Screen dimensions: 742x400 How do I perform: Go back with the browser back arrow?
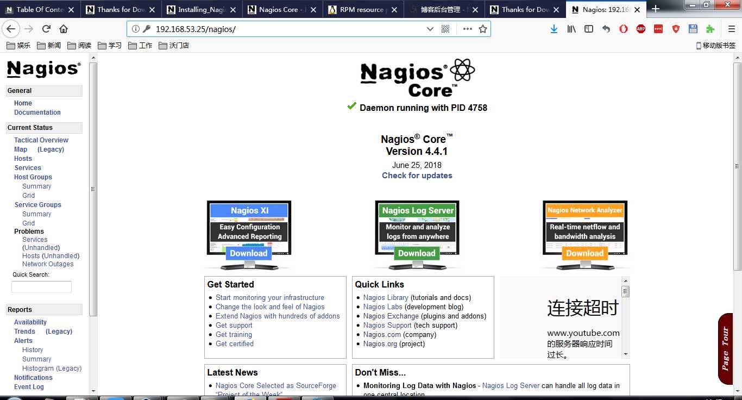[x=11, y=29]
